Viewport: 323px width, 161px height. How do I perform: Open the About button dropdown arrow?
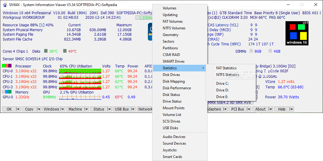click(x=270, y=109)
